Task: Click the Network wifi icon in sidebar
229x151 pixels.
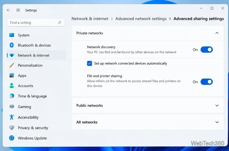Action: pos(12,55)
